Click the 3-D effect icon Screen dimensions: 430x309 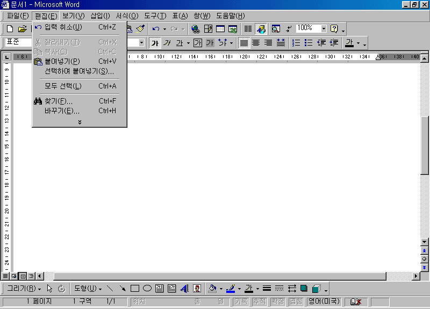[x=317, y=289]
